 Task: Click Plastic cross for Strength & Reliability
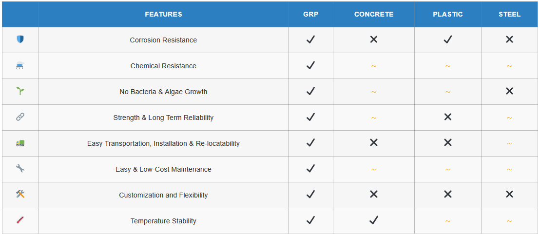447,117
